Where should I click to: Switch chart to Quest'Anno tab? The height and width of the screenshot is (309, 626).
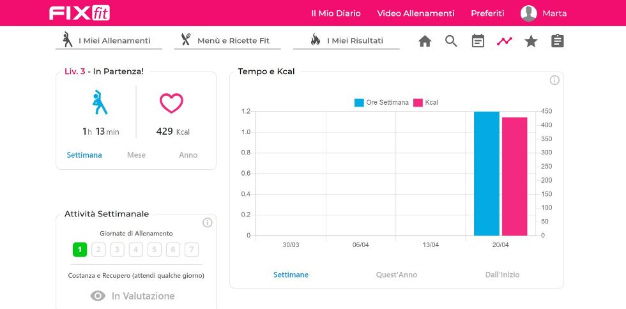[397, 275]
